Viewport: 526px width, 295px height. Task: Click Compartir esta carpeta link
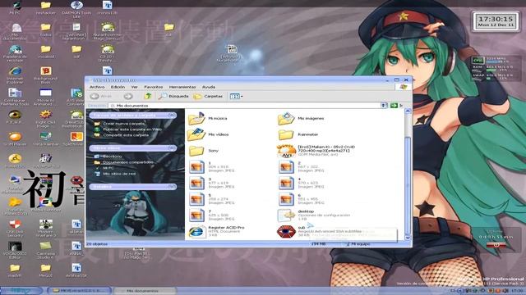coord(126,135)
